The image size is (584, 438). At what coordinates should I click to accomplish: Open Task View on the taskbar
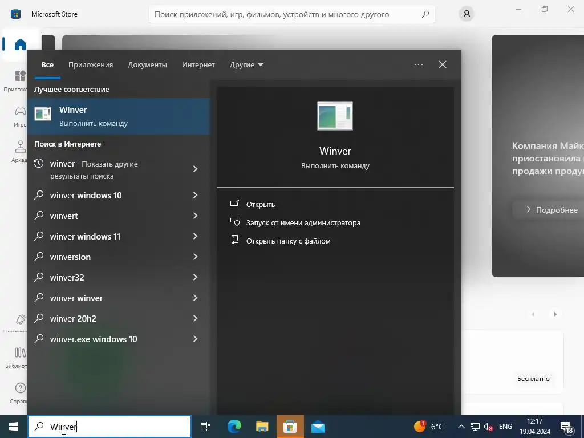(x=205, y=427)
